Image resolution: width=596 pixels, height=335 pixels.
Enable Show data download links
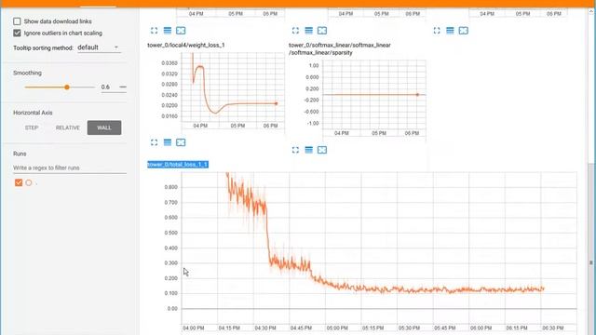pyautogui.click(x=17, y=21)
